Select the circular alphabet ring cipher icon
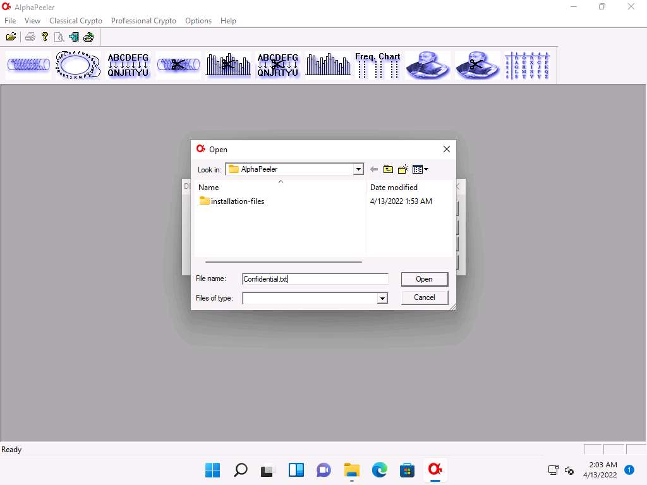The image size is (647, 485). pyautogui.click(x=78, y=65)
